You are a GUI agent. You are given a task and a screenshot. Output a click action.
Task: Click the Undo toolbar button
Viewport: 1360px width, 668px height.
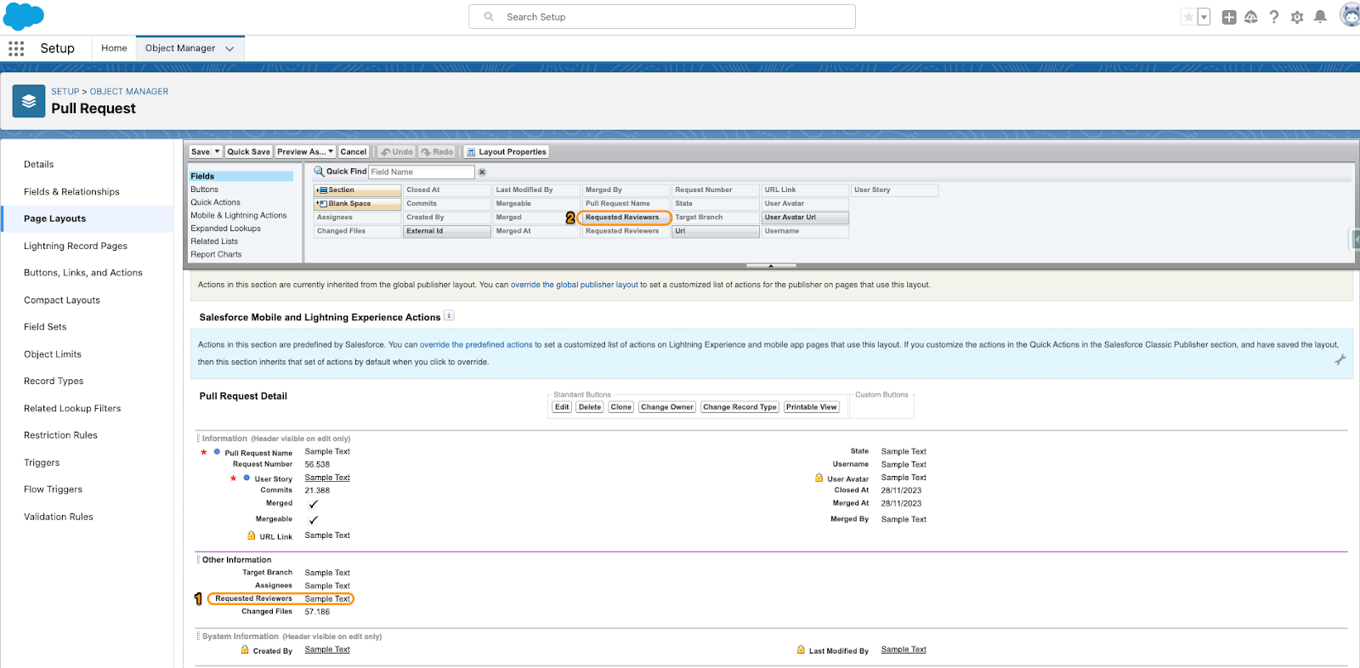[x=397, y=152]
